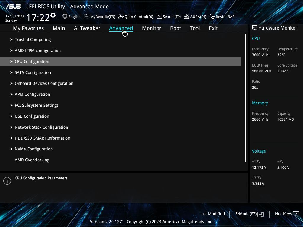The width and height of the screenshot is (303, 227).
Task: Open the AURA(F4) lighting icon
Action: 187,17
